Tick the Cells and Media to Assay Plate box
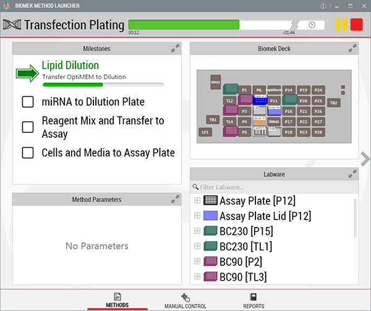This screenshot has width=371, height=311. click(x=28, y=152)
